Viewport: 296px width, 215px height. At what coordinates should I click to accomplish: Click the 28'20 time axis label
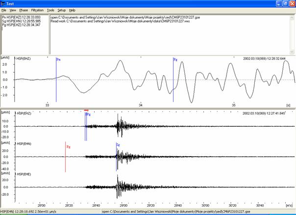[x=69, y=206]
